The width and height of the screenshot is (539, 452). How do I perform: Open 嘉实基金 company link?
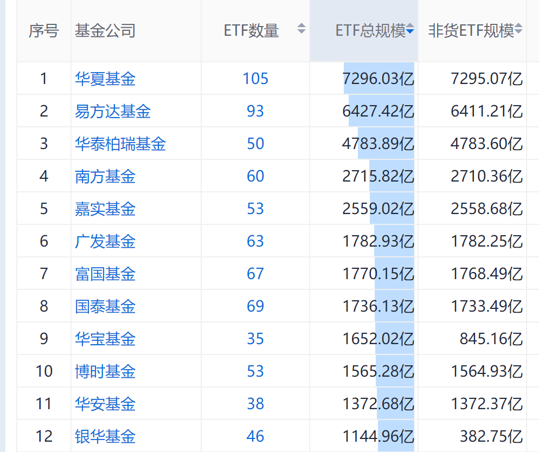click(x=105, y=209)
